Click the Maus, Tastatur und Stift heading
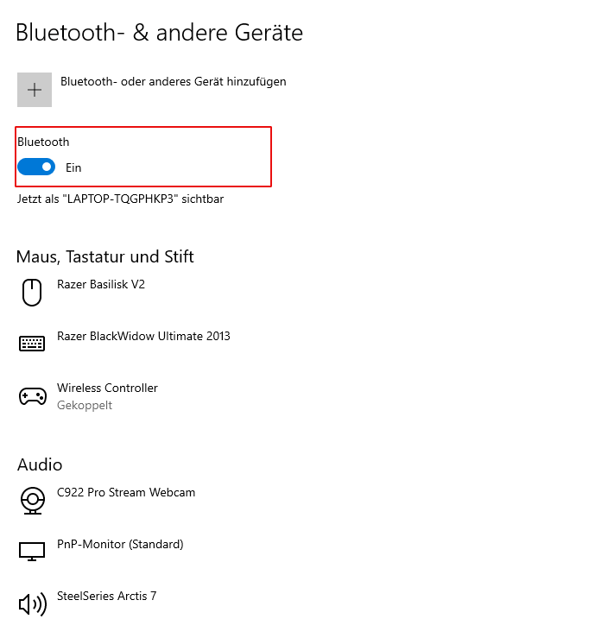614x638 pixels. click(105, 256)
